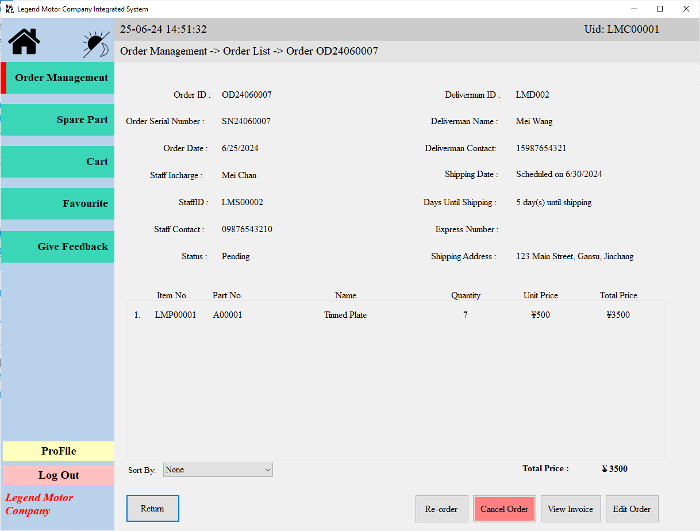Open the Sort By dropdown
The height and width of the screenshot is (531, 700).
(x=218, y=470)
